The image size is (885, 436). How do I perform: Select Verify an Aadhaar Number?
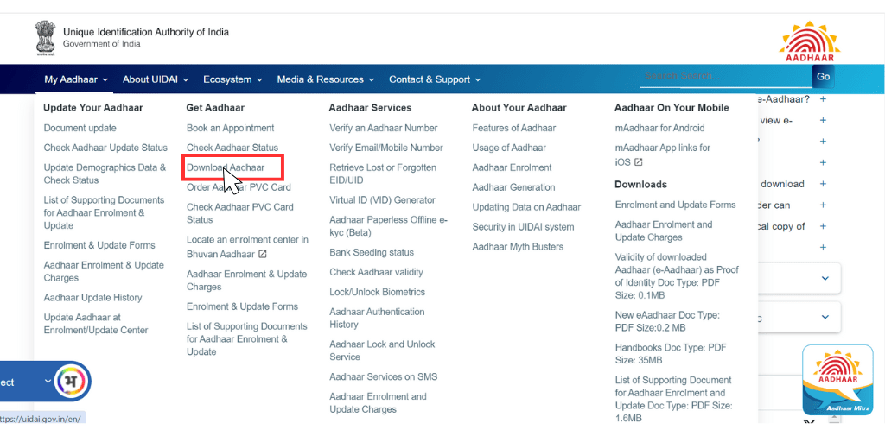(x=383, y=128)
